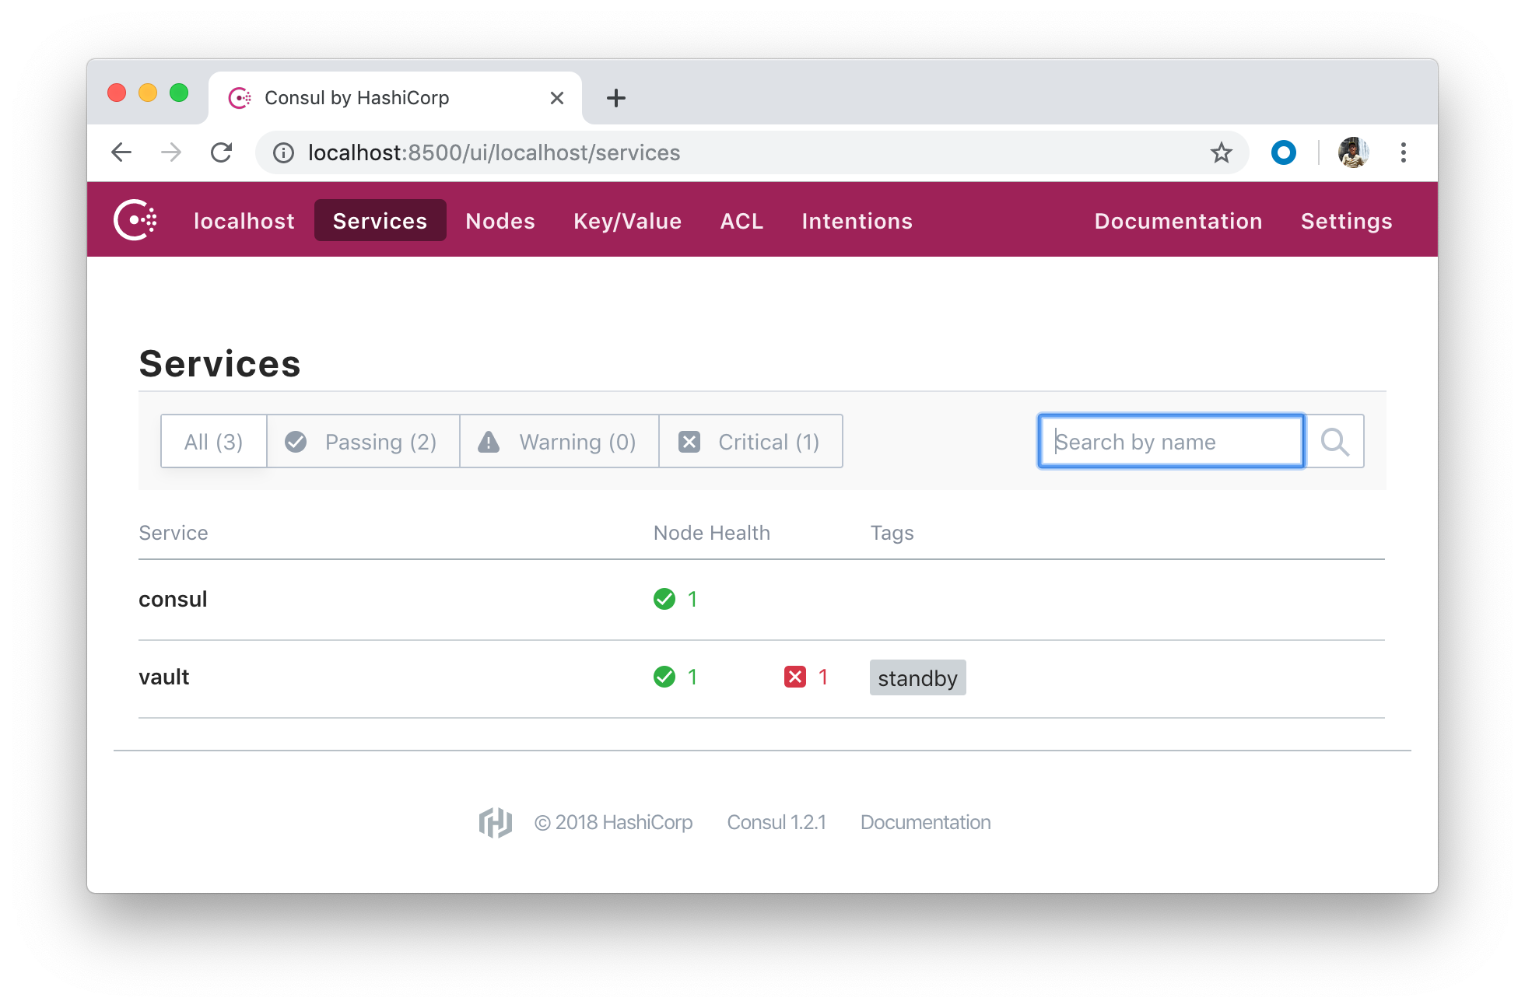The height and width of the screenshot is (1008, 1525).
Task: Focus the Search by name field
Action: (x=1171, y=441)
